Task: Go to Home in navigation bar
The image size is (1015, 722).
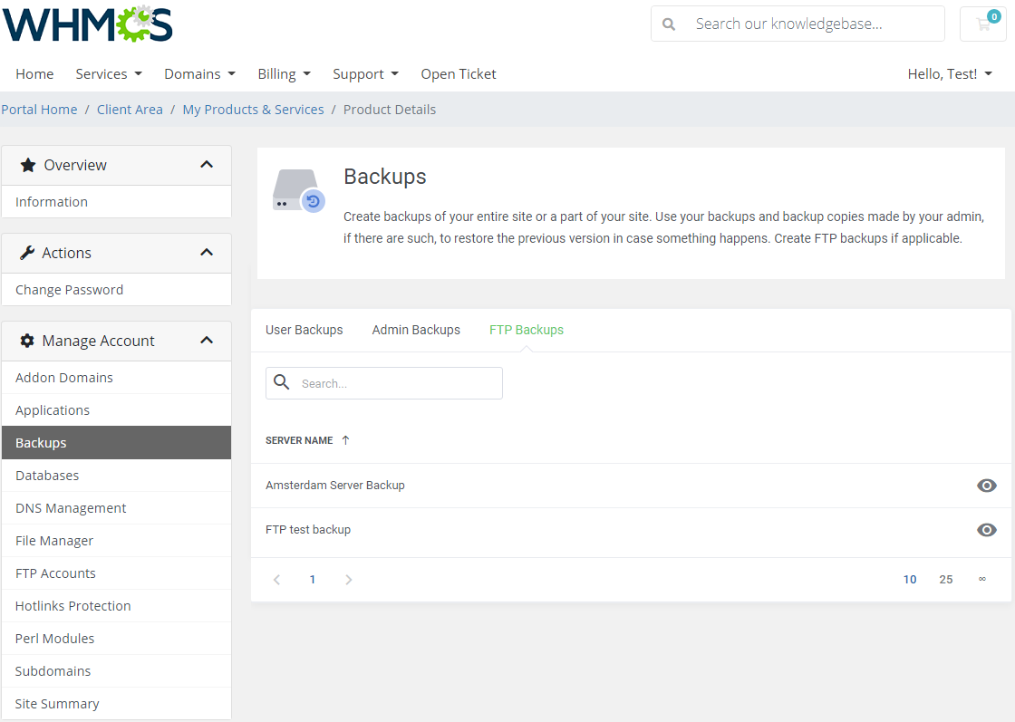Action: click(35, 74)
